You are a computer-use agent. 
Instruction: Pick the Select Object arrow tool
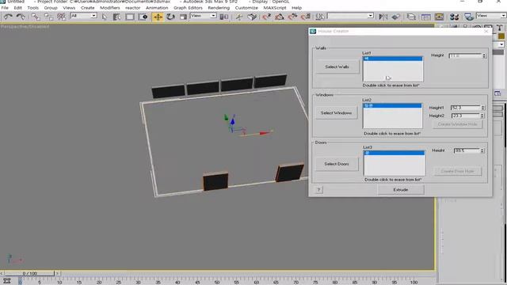[104, 17]
